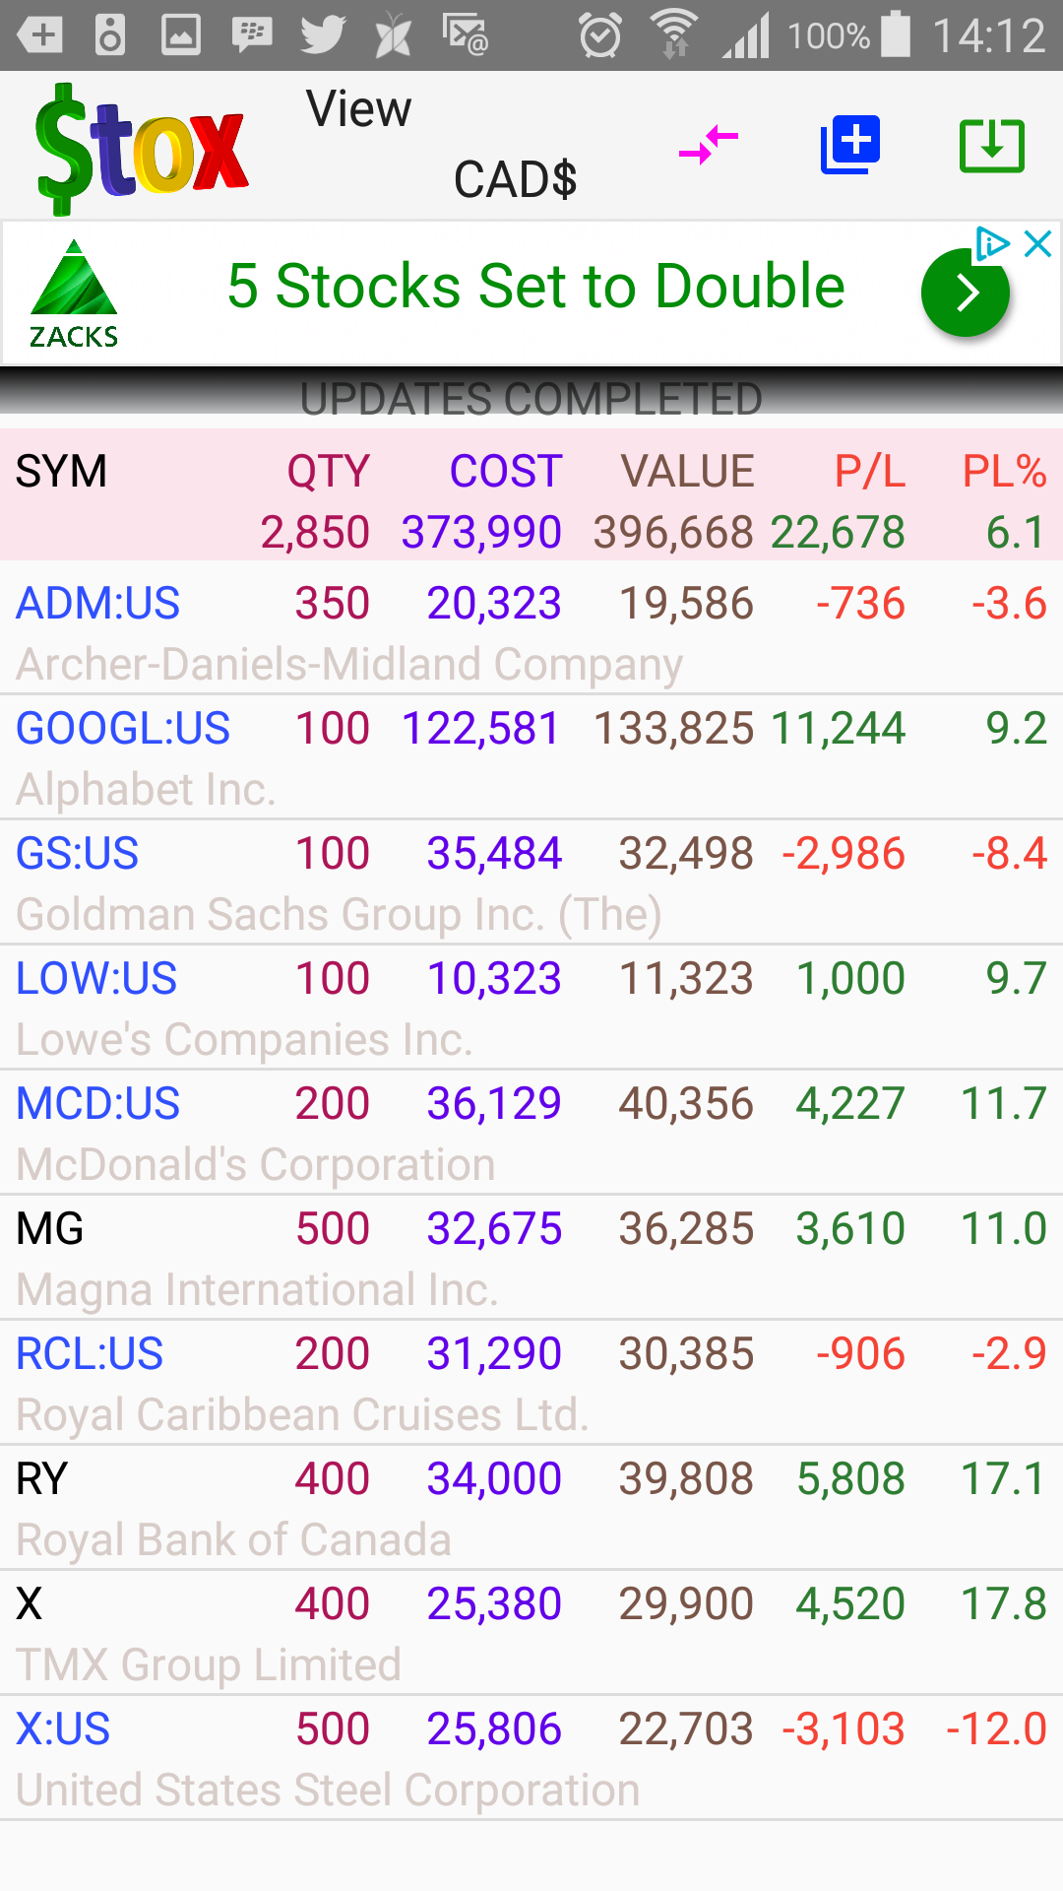Select the Magna International Inc. row
The width and height of the screenshot is (1063, 1891).
pyautogui.click(x=531, y=1258)
